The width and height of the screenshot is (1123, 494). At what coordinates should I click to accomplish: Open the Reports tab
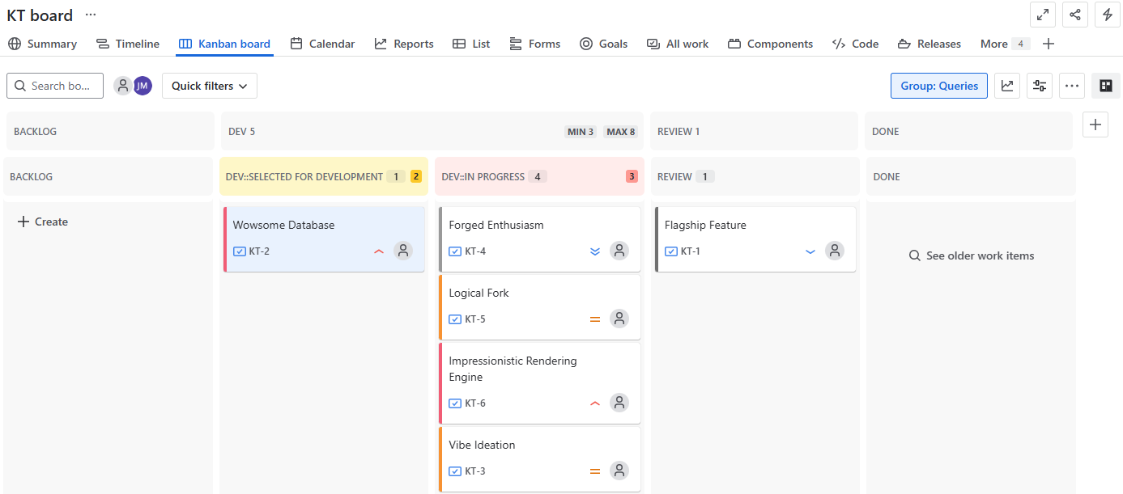click(x=404, y=44)
